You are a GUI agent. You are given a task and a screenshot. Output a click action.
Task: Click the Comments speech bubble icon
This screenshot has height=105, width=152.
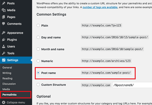[4, 24]
